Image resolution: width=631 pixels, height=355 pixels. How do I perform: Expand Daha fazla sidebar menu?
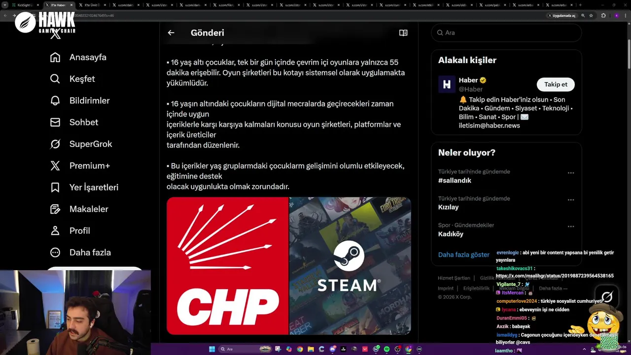[80, 252]
